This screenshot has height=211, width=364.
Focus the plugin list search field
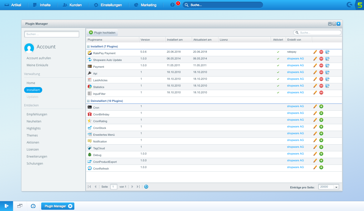click(317, 33)
